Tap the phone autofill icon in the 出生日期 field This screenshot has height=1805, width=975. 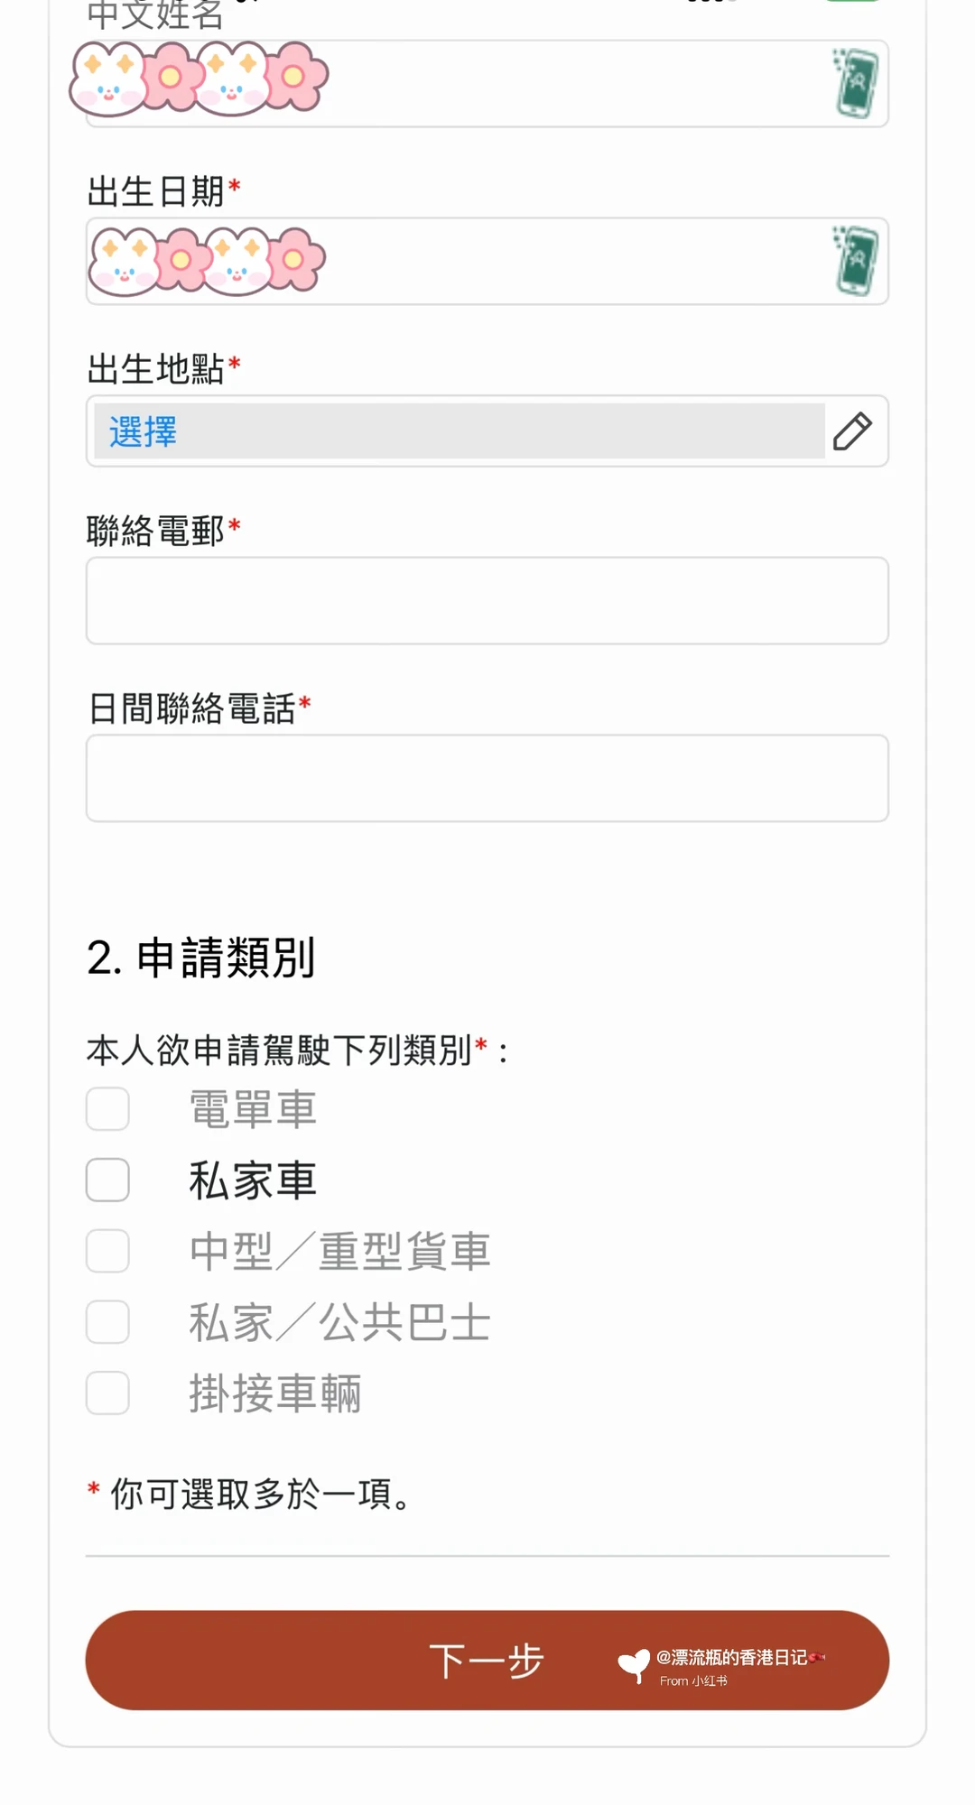[x=855, y=261]
